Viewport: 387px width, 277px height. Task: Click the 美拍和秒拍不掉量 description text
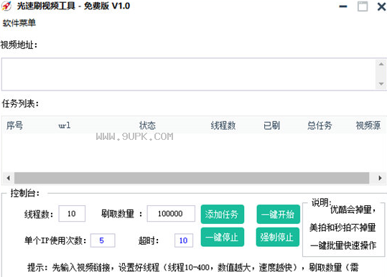342,227
